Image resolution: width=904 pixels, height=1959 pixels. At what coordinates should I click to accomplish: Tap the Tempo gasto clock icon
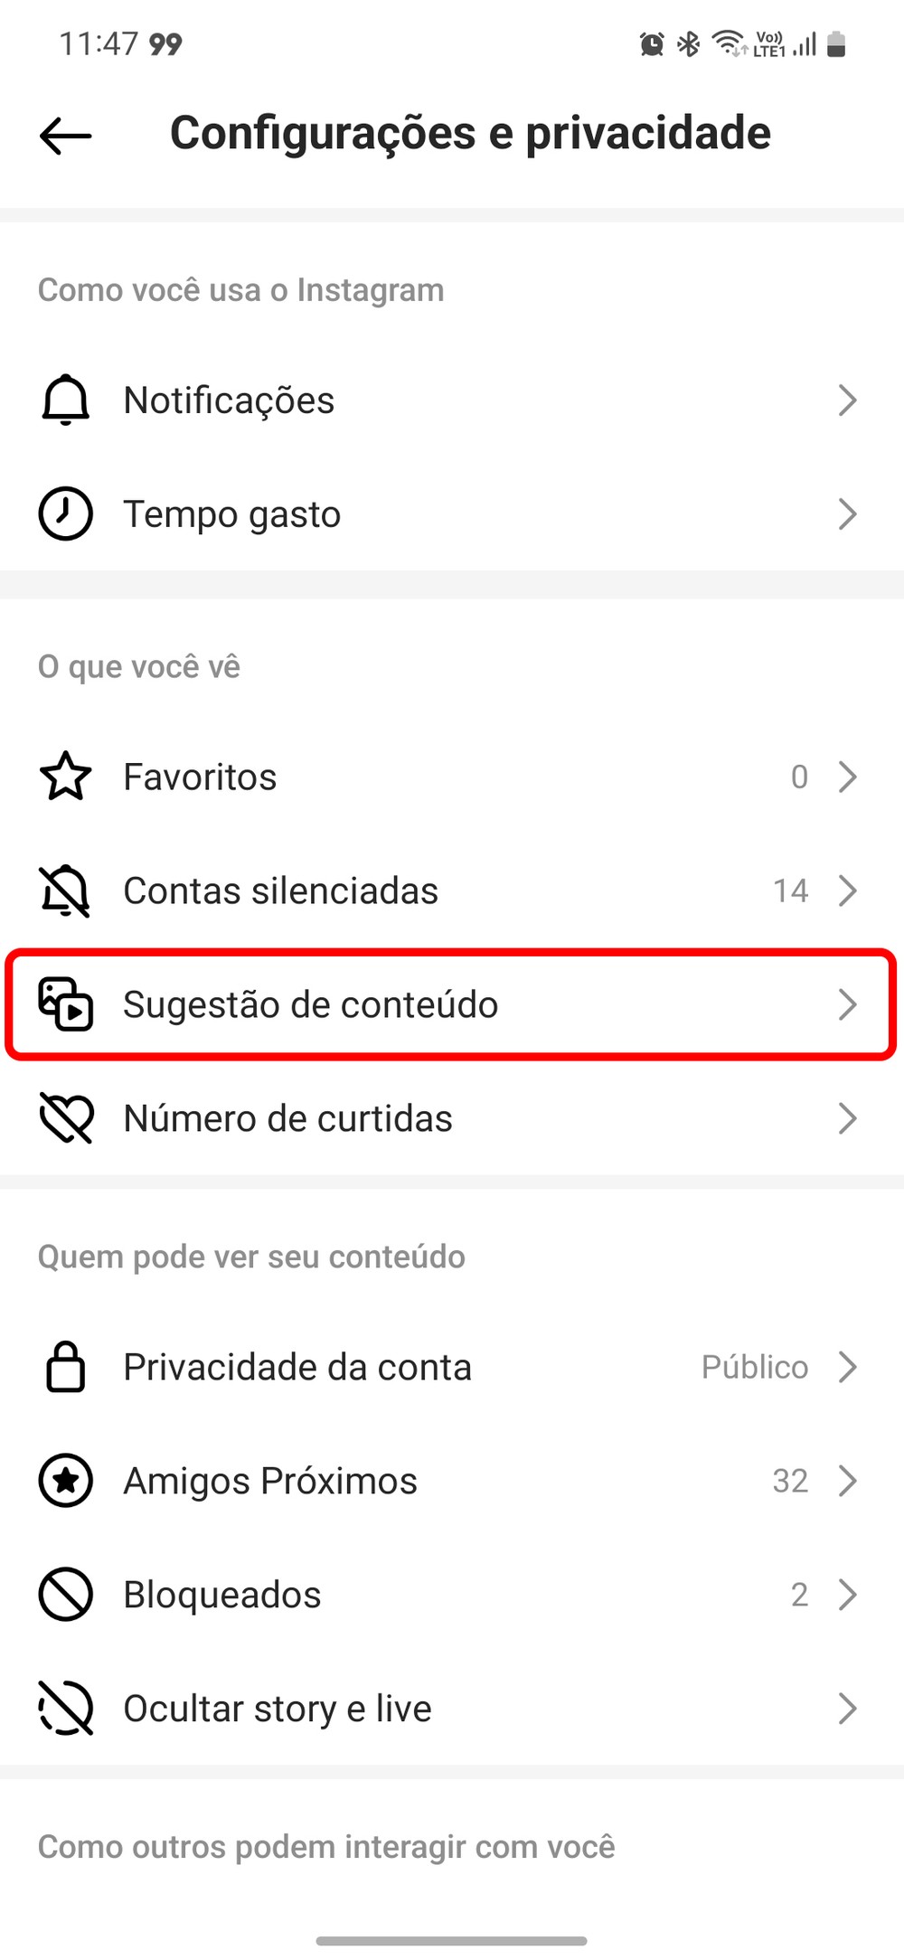pos(65,513)
